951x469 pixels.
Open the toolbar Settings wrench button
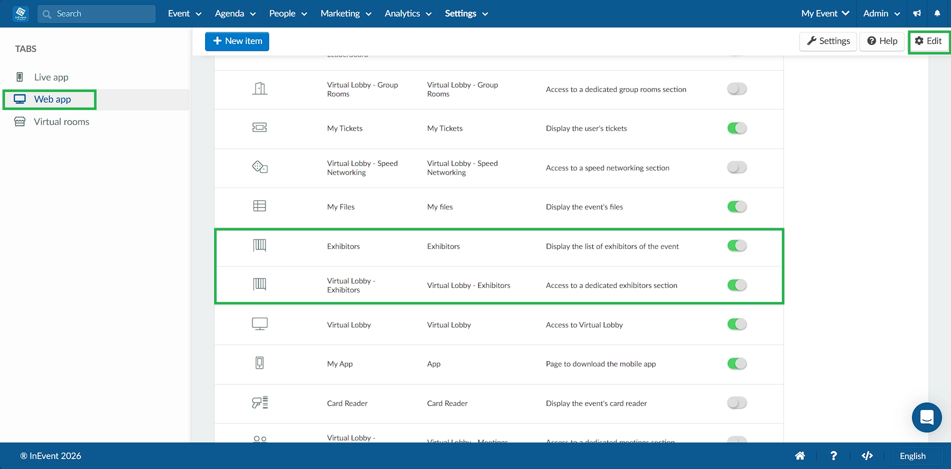tap(828, 41)
